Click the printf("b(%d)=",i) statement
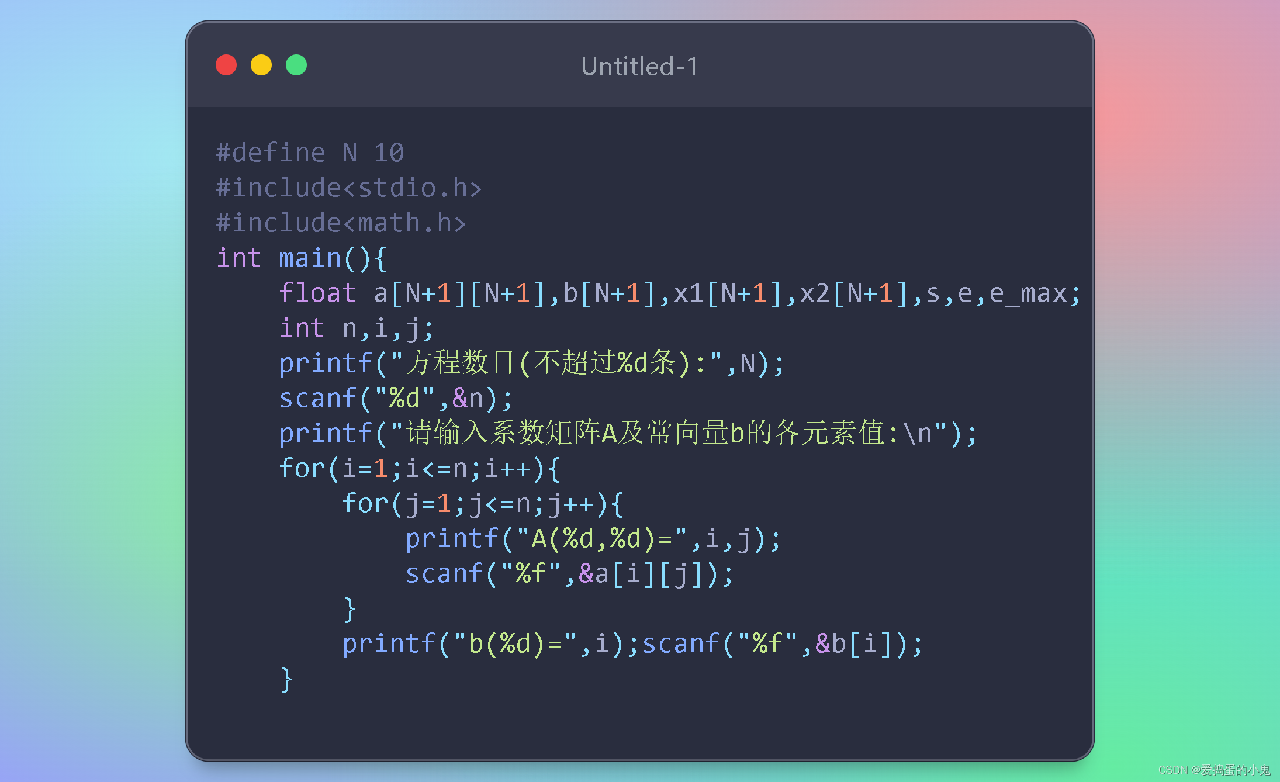Image resolution: width=1280 pixels, height=782 pixels. point(490,644)
